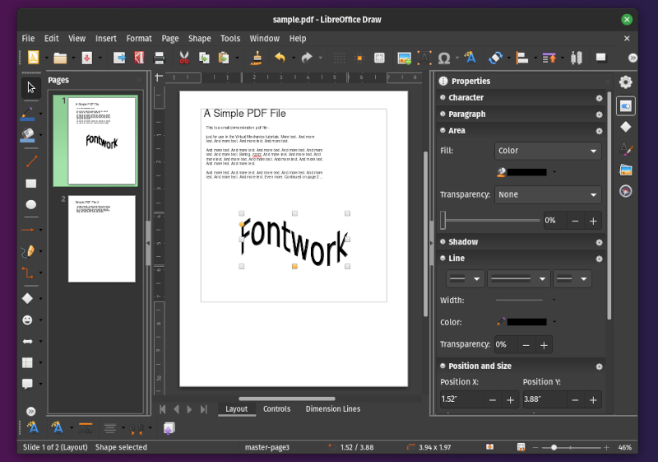Screen dimensions: 658x462
Task: Decrease Position Y with minus button
Action: point(575,400)
